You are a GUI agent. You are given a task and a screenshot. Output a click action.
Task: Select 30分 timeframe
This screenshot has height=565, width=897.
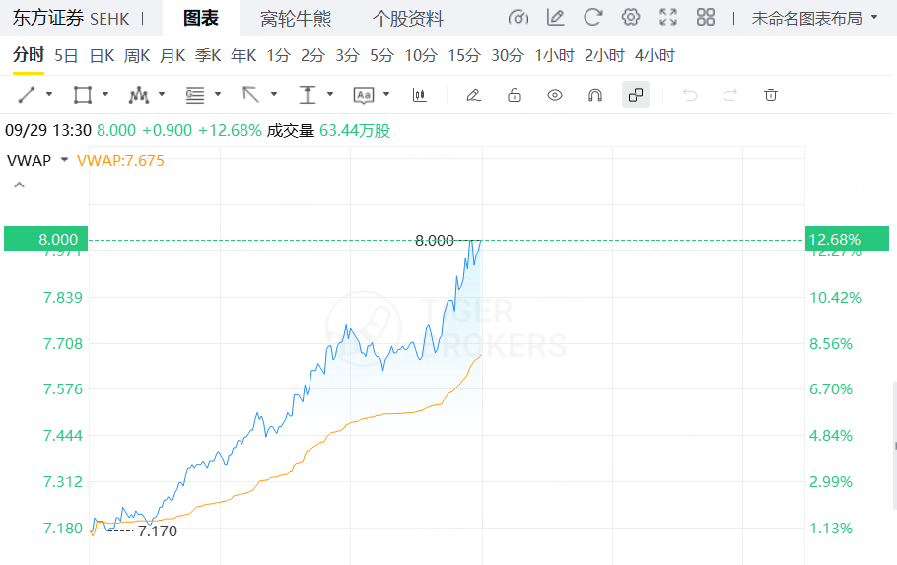pyautogui.click(x=508, y=56)
